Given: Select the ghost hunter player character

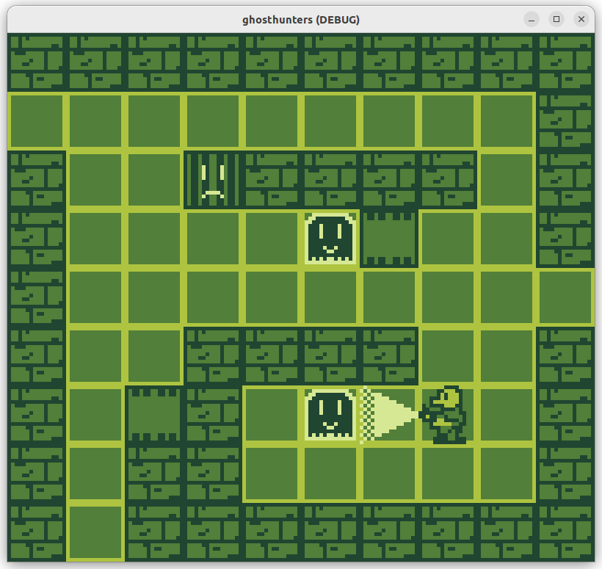Looking at the screenshot, I should click(x=447, y=415).
